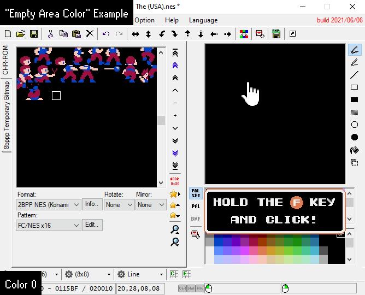Expand the bookmark star arrow menu

pyautogui.click(x=175, y=194)
